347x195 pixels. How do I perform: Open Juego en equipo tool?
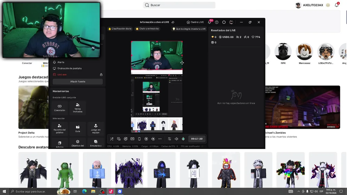click(x=96, y=129)
